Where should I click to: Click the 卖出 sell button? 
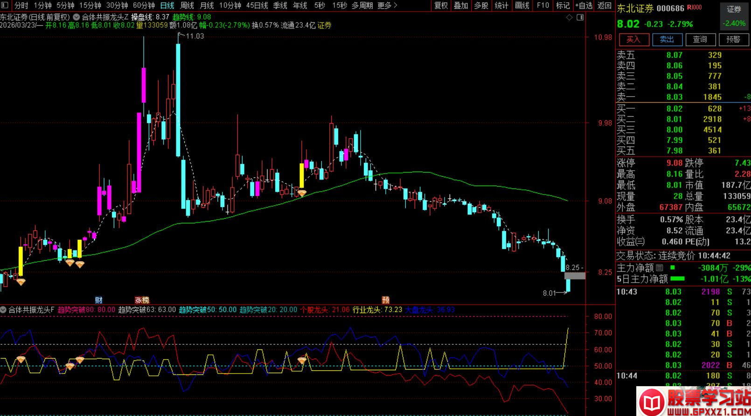click(667, 40)
